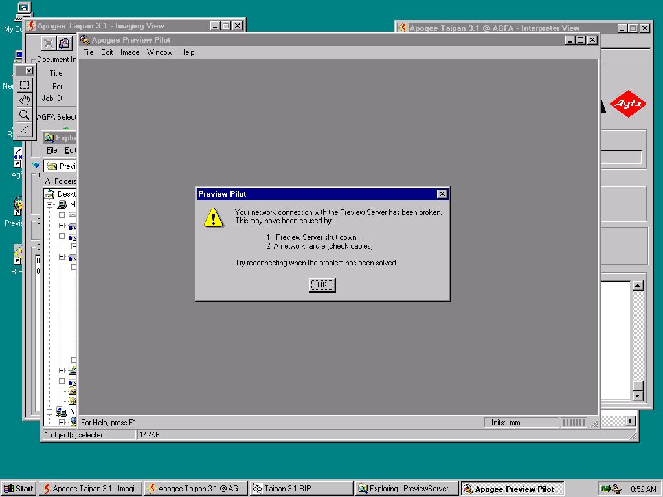Select the hand pan tool

pyautogui.click(x=24, y=100)
